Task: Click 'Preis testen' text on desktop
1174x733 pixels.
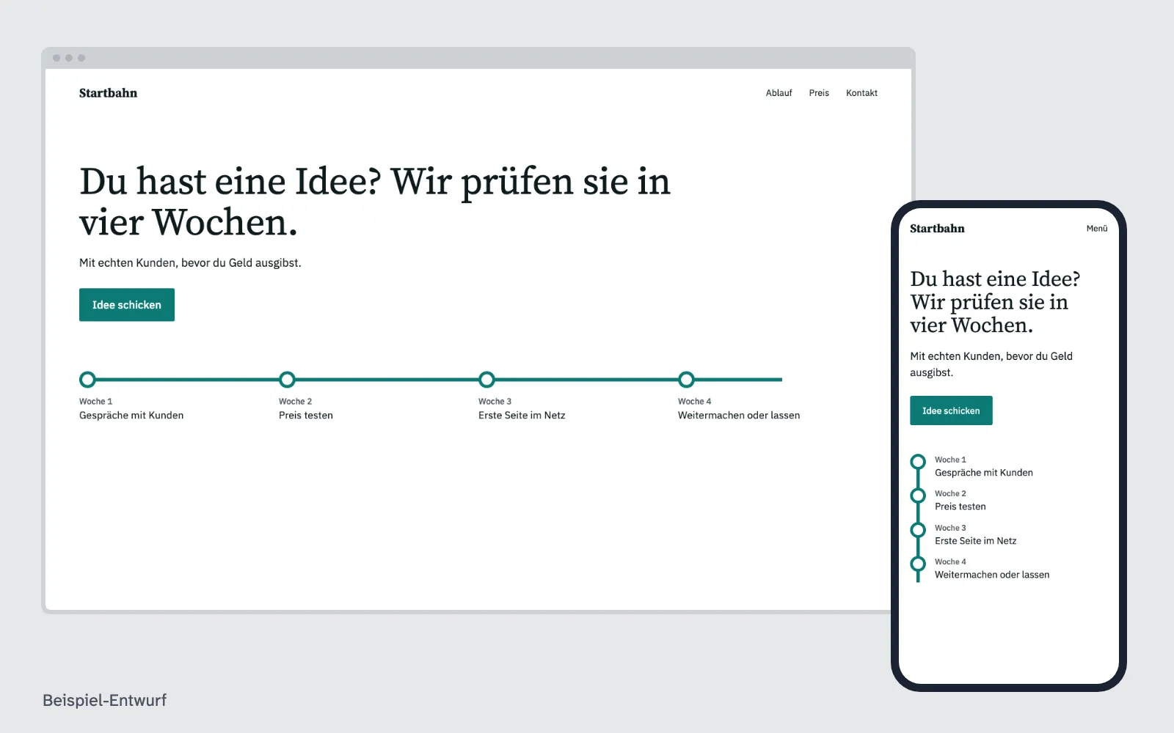Action: pos(306,416)
